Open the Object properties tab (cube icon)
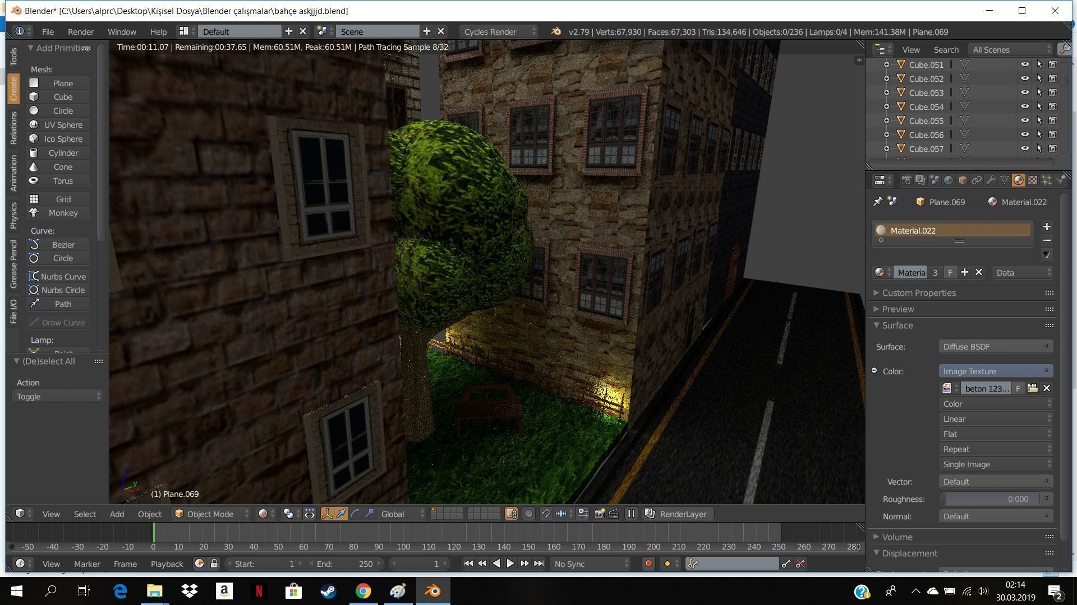The height and width of the screenshot is (605, 1077). point(962,180)
